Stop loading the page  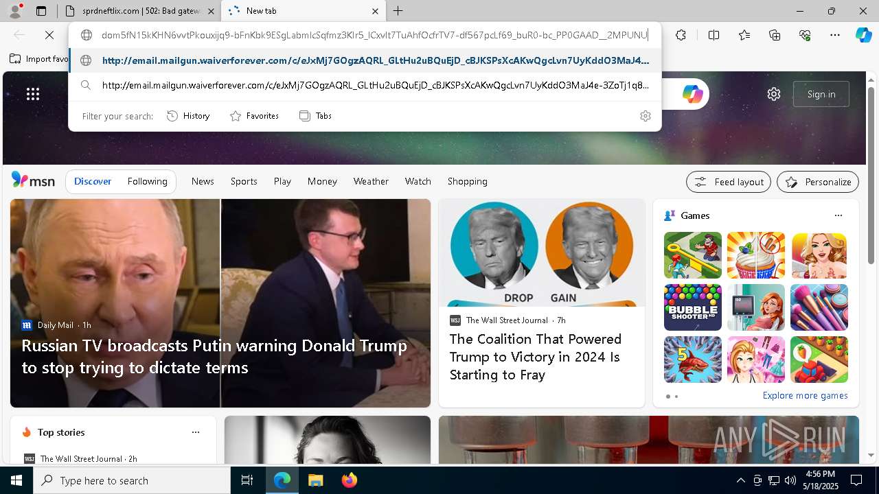click(x=49, y=35)
